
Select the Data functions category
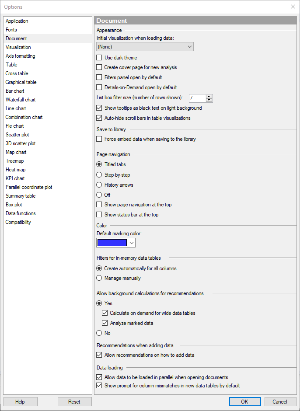pyautogui.click(x=21, y=213)
